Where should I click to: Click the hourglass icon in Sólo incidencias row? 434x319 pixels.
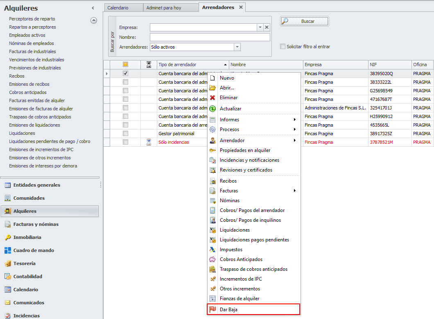(149, 142)
